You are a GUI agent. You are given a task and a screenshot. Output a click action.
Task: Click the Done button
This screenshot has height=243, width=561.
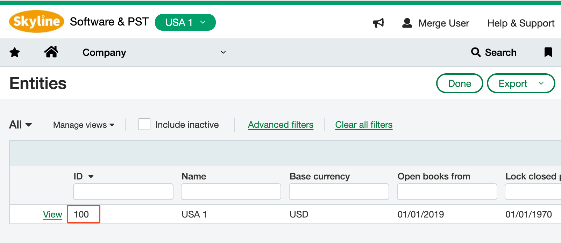coord(459,83)
